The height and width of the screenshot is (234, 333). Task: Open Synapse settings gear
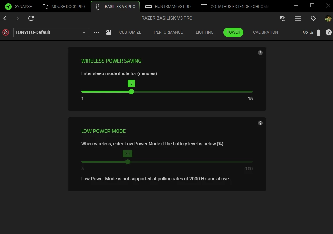pyautogui.click(x=313, y=18)
